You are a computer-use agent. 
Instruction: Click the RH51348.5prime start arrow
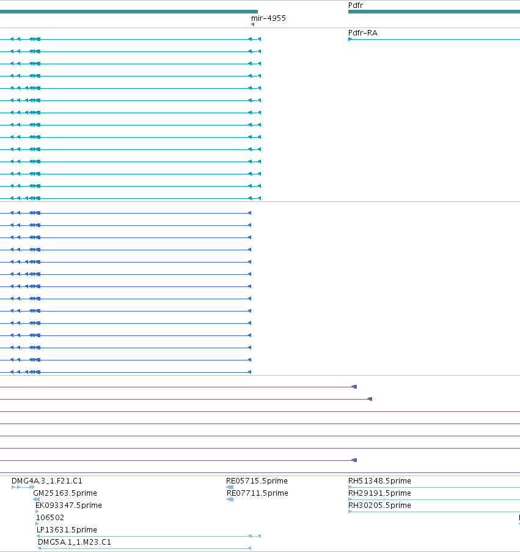point(350,487)
